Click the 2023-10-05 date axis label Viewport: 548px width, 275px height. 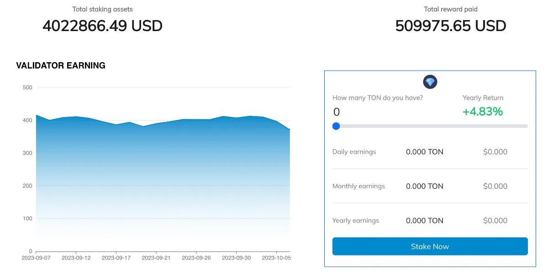(276, 258)
